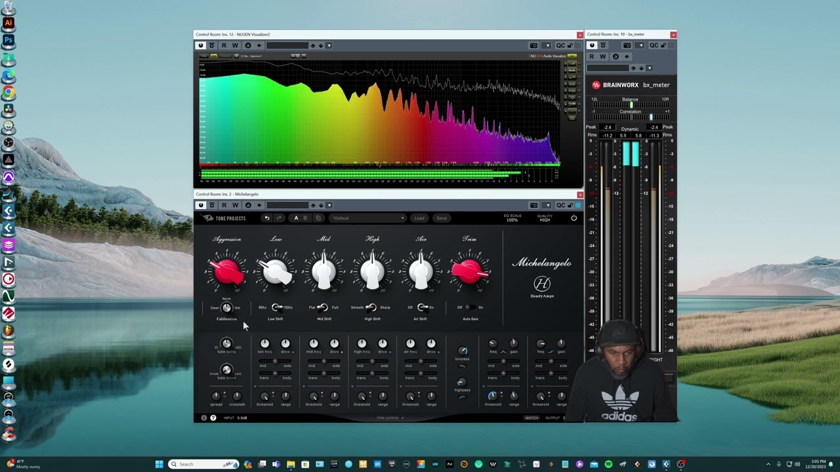The image size is (840, 472).
Task: Open Spotify from the taskbar
Action: (608, 464)
